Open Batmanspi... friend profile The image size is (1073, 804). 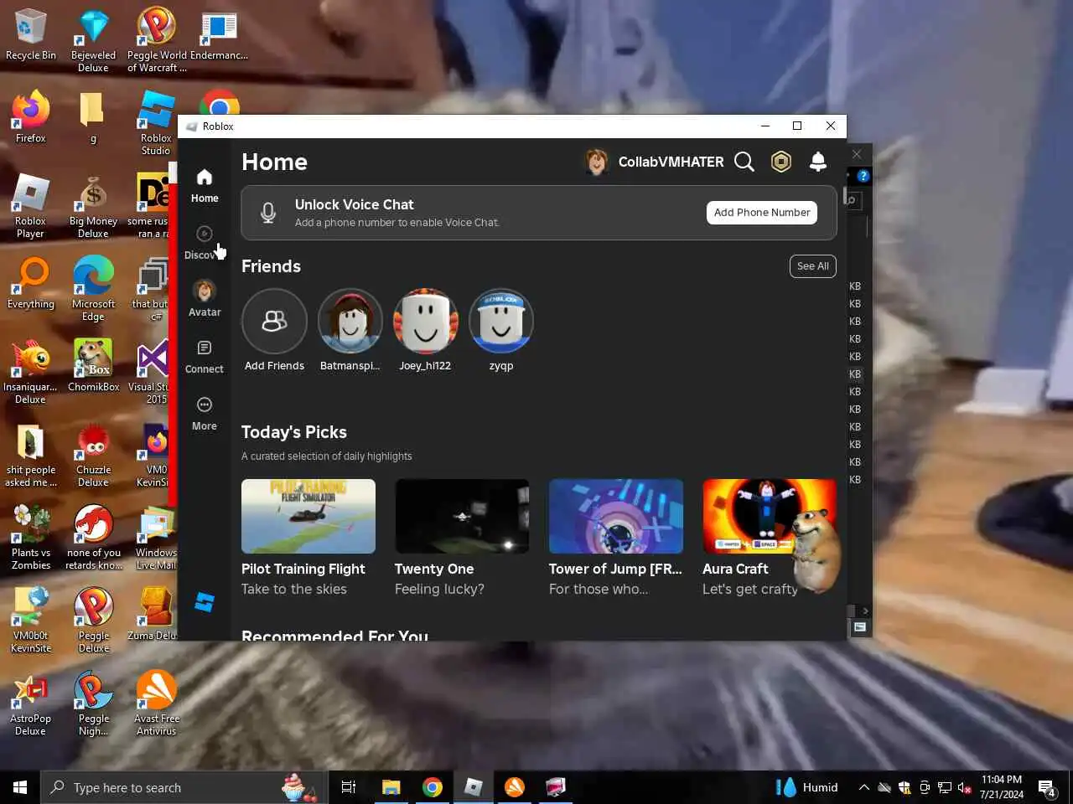350,322
